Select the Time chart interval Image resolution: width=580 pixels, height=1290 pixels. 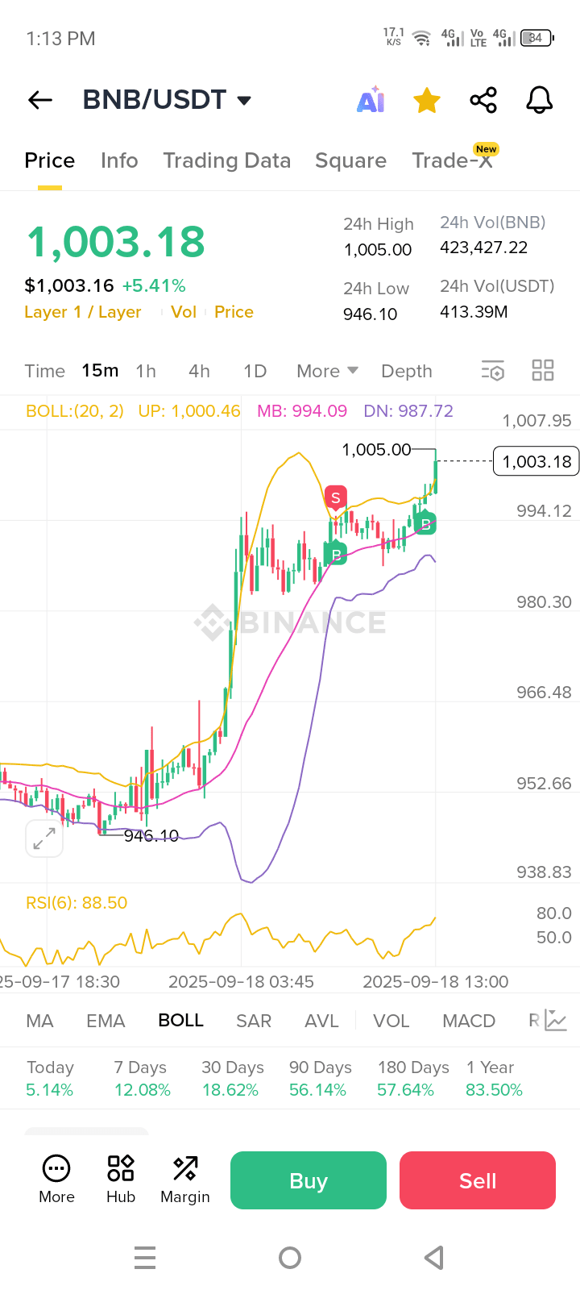point(44,371)
